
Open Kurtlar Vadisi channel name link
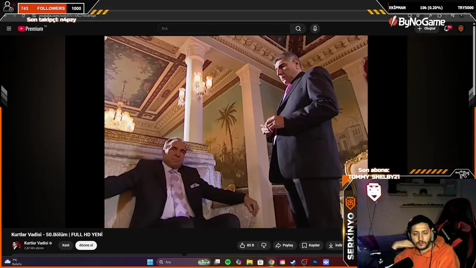click(36, 243)
